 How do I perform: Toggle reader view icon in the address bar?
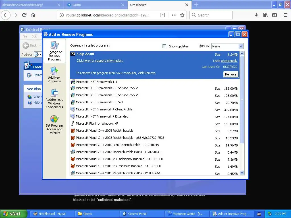(162, 15)
